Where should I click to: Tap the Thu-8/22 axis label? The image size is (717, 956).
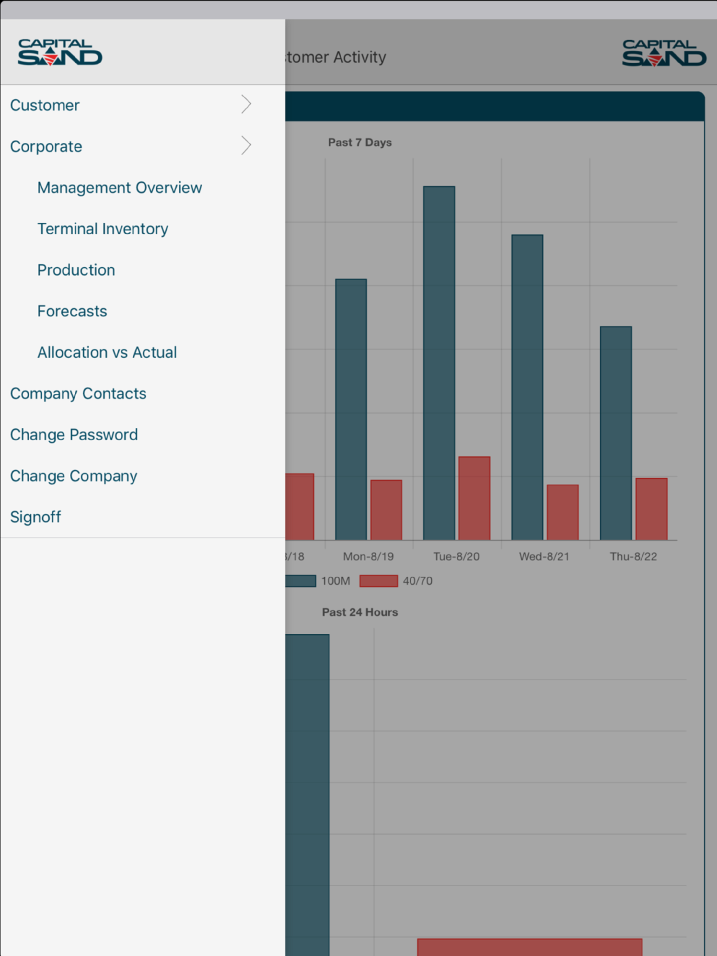tap(634, 556)
